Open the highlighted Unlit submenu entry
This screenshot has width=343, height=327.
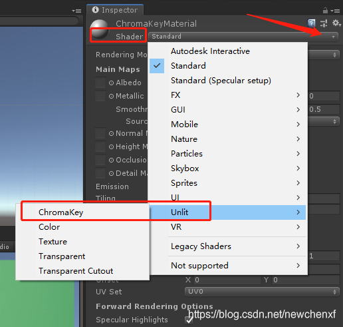click(x=227, y=212)
